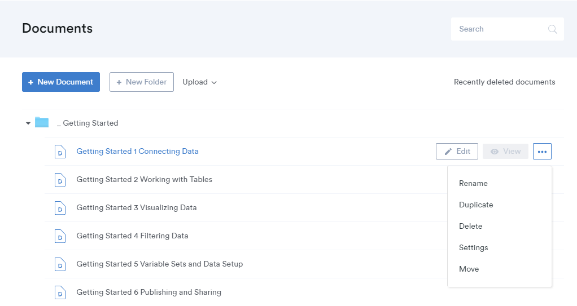Click document icon for Getting Started 4 Filtering Data
577x306 pixels.
(x=60, y=236)
